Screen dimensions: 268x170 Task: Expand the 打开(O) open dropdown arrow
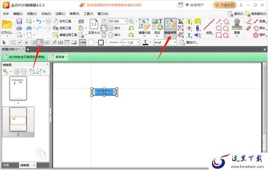click(7, 36)
